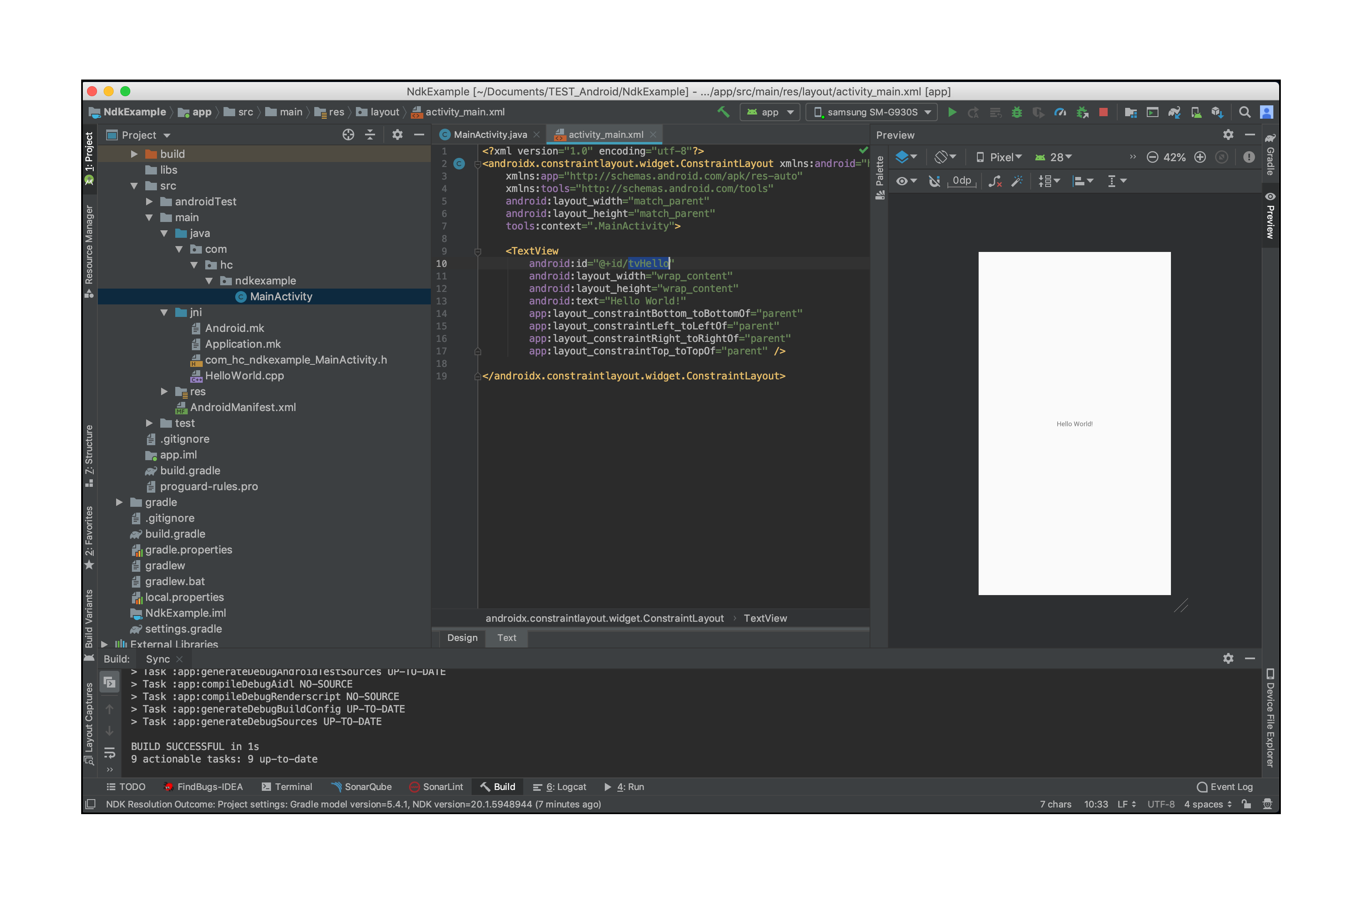Toggle autoconnect to parent magnet icon

click(934, 182)
